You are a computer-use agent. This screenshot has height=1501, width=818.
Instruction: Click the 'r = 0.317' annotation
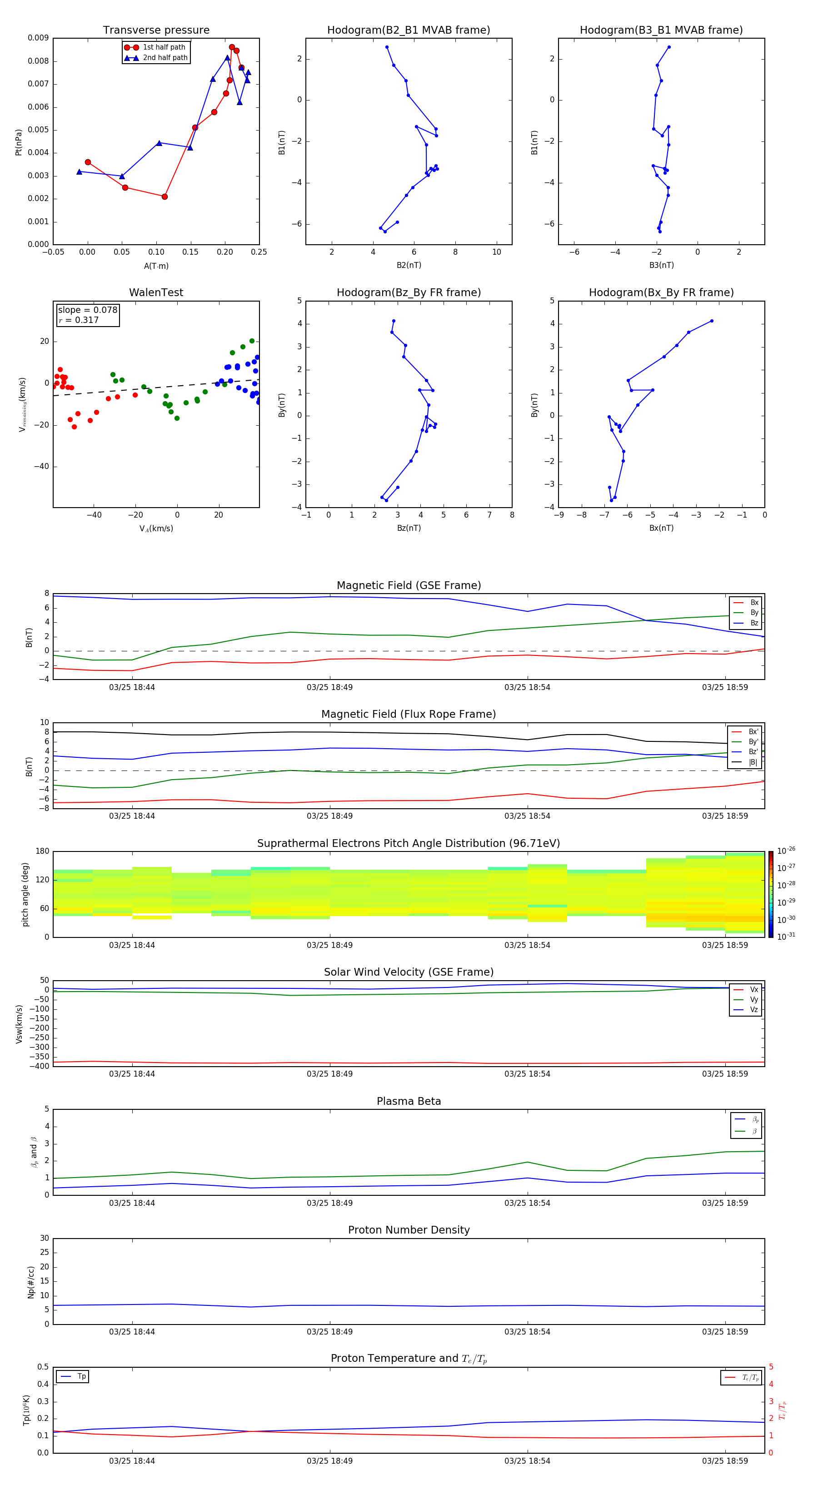(x=79, y=320)
